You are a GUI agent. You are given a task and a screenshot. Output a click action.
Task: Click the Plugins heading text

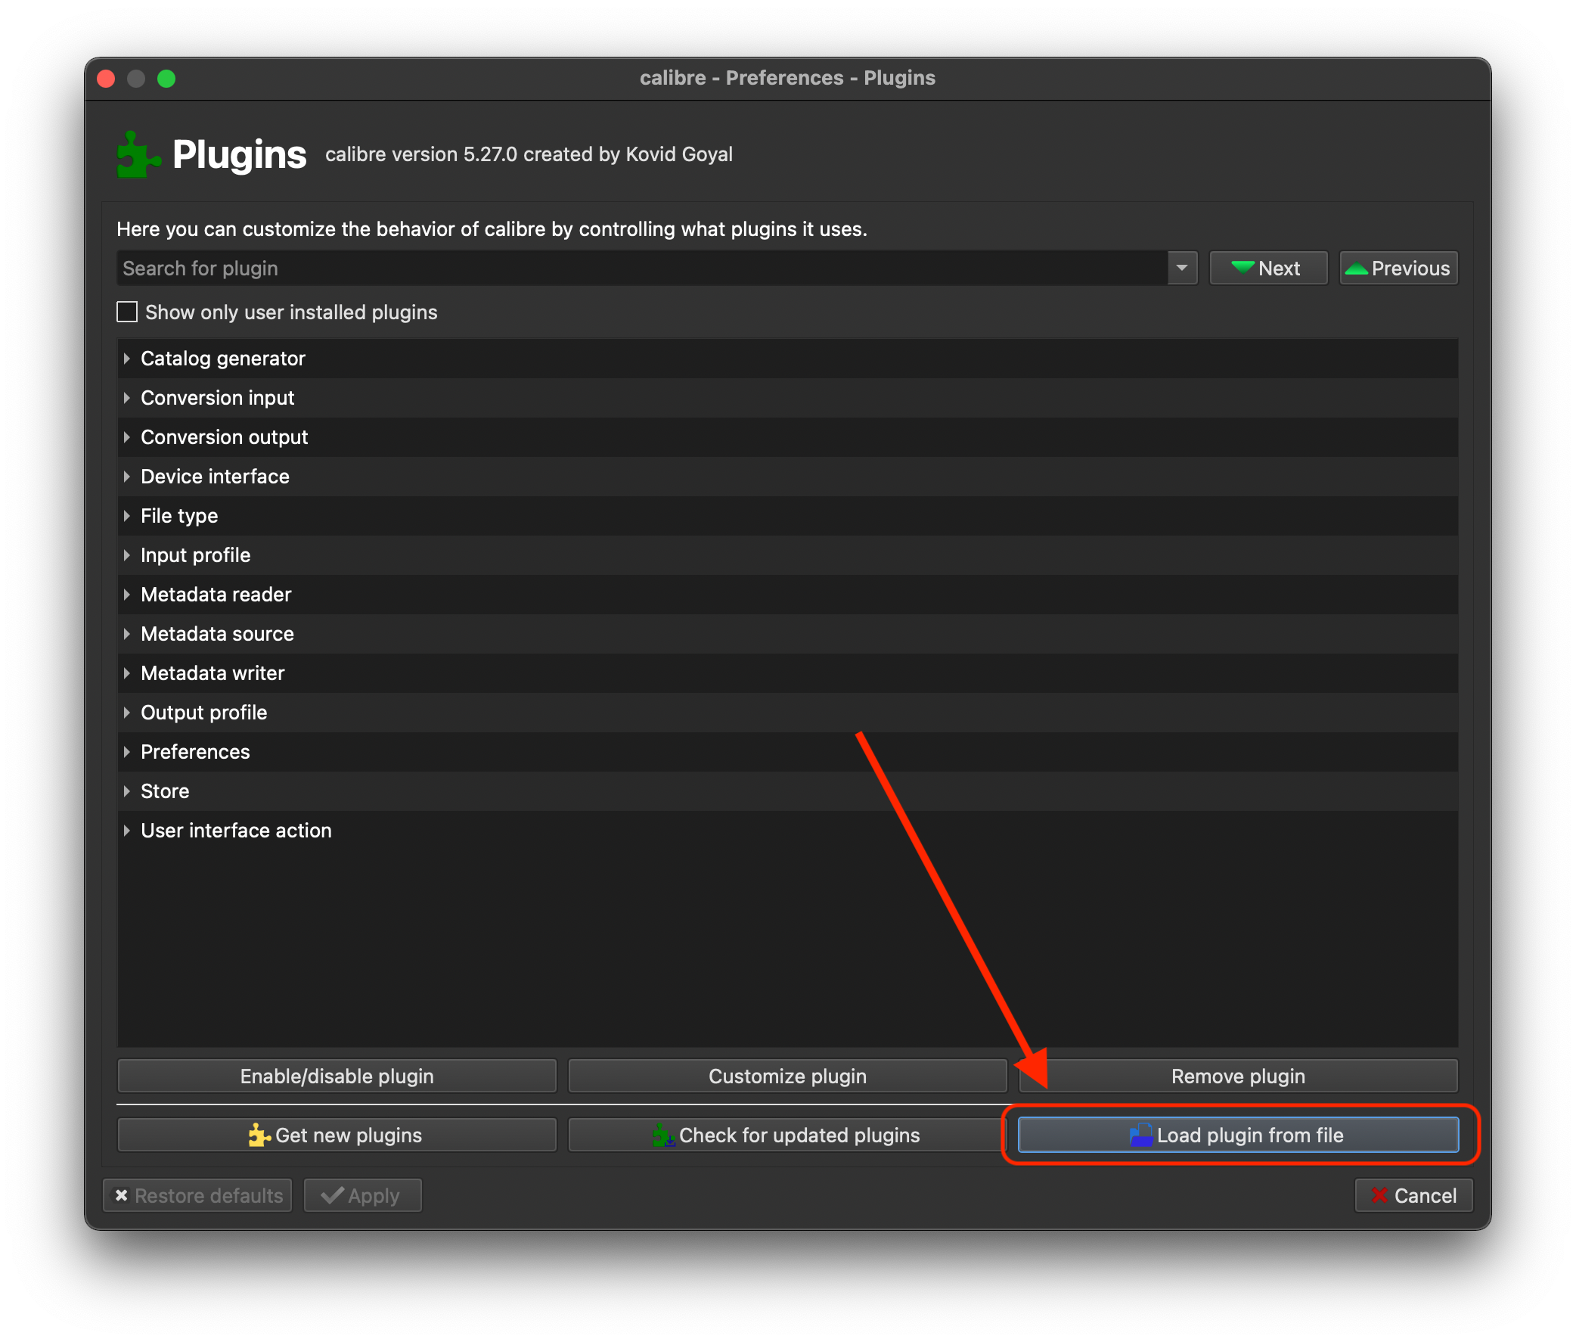point(239,154)
